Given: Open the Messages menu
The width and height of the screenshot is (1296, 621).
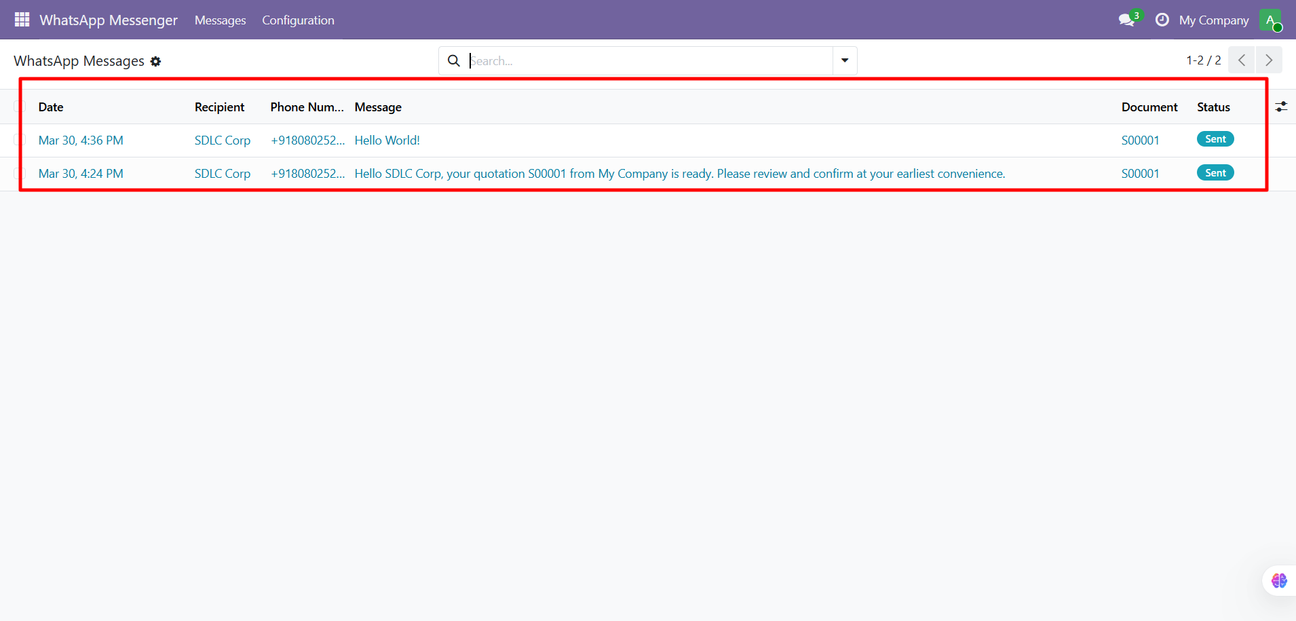Looking at the screenshot, I should (x=220, y=20).
